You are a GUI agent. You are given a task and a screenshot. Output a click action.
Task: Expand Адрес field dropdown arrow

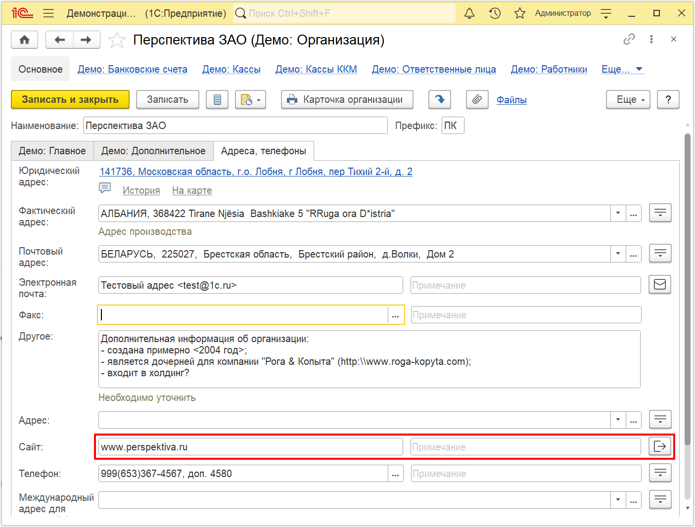click(x=618, y=420)
